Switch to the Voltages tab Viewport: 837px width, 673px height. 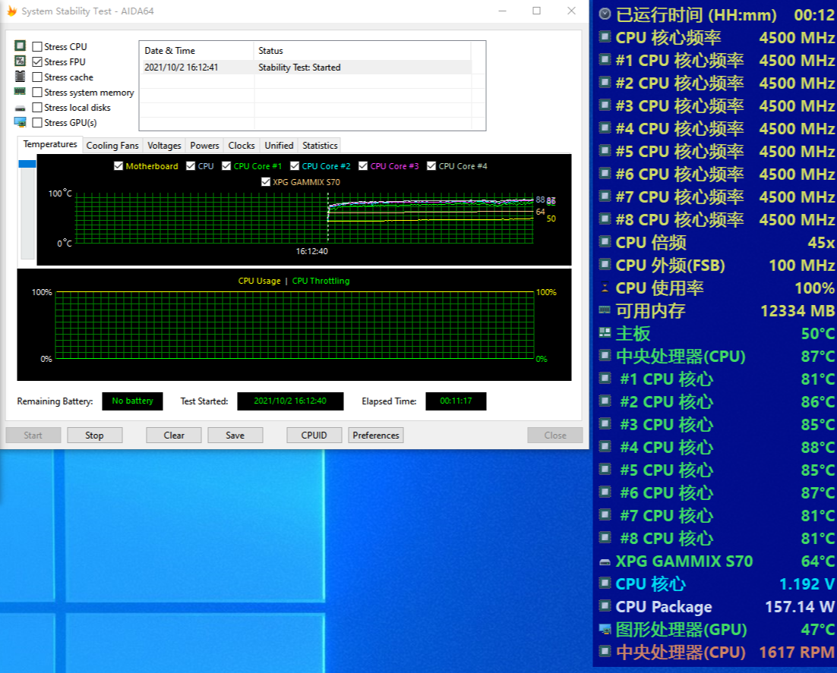(x=164, y=146)
